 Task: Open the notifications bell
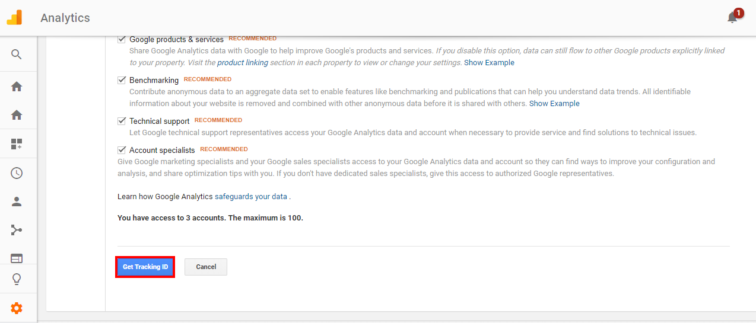pos(732,18)
